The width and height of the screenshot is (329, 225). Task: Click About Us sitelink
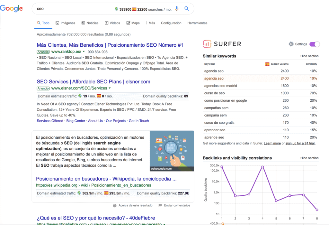95,121
